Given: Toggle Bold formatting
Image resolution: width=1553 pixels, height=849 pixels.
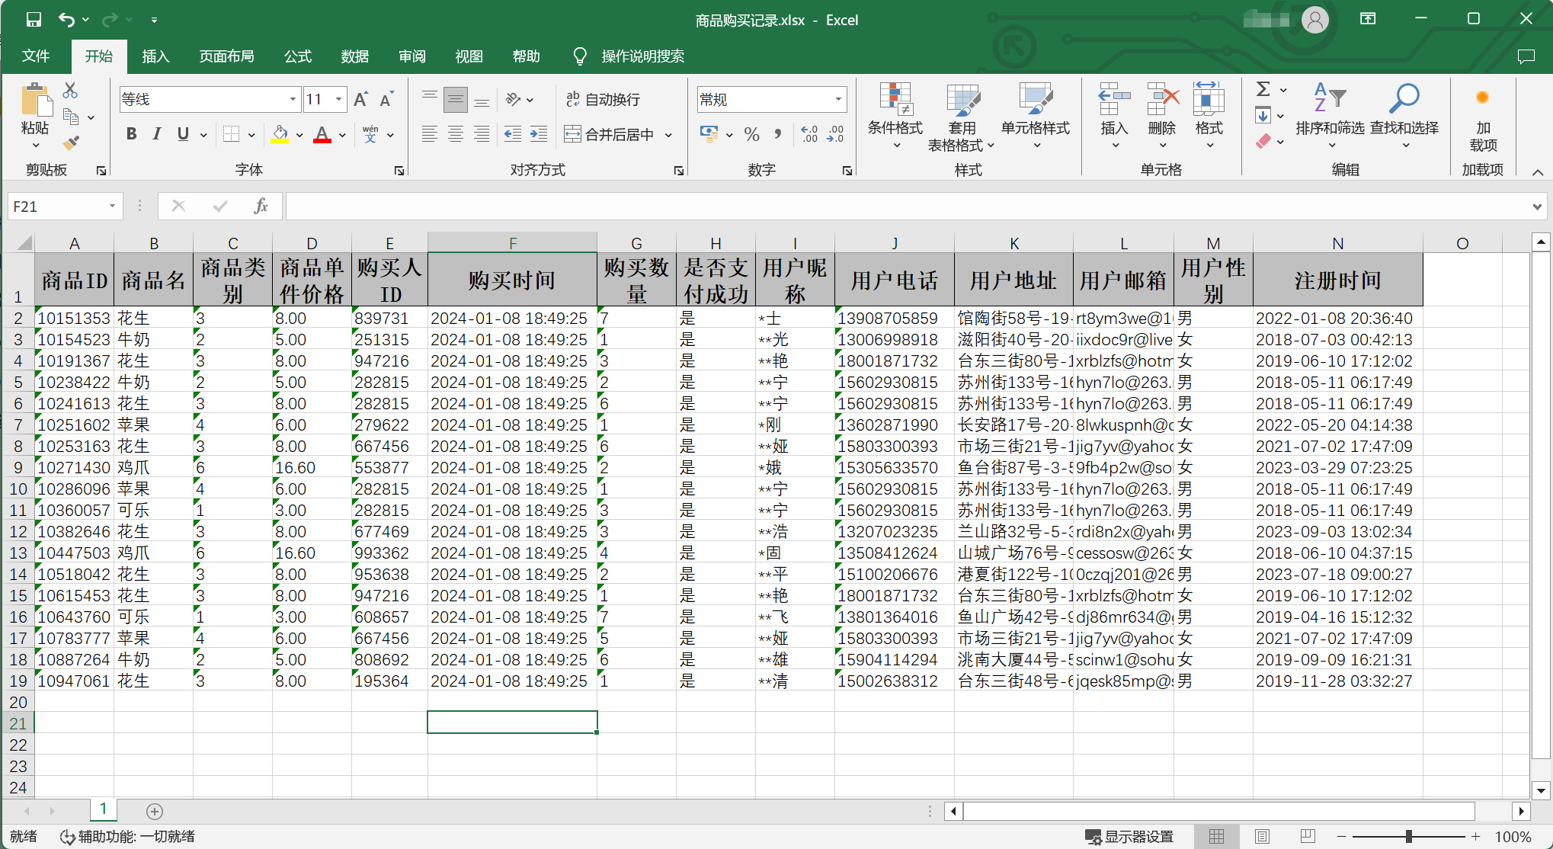Looking at the screenshot, I should pos(132,135).
